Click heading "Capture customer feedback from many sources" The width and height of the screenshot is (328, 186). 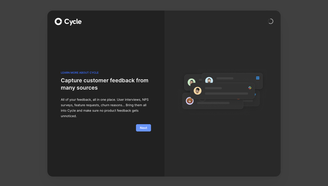point(105,84)
